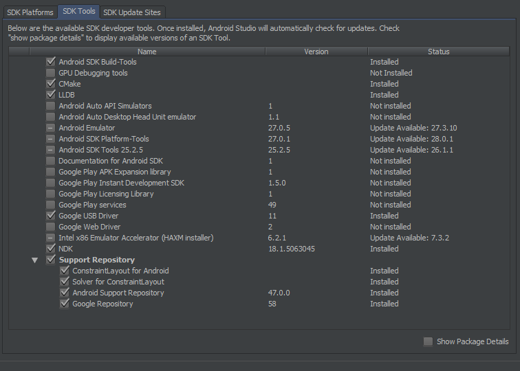This screenshot has height=371, width=520.
Task: Click Google USB Driver version 11
Action: point(272,216)
